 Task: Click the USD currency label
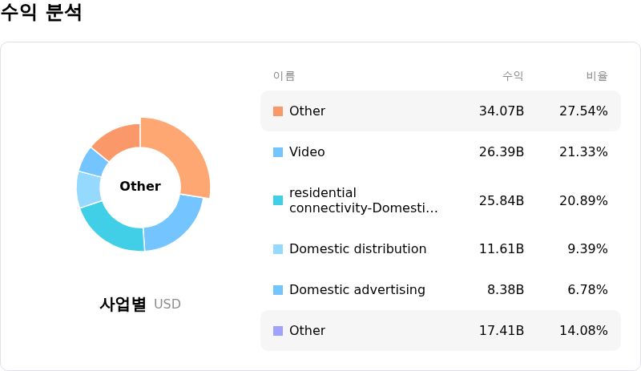[x=167, y=304]
